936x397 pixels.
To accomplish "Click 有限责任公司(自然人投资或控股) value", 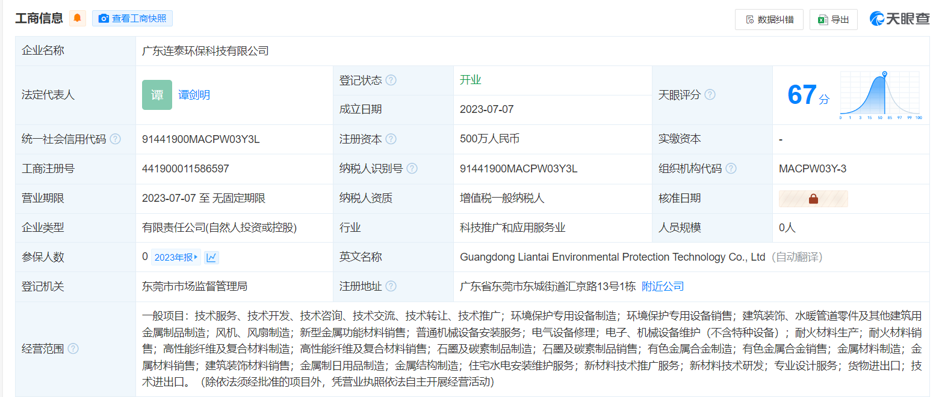I will click(x=220, y=228).
